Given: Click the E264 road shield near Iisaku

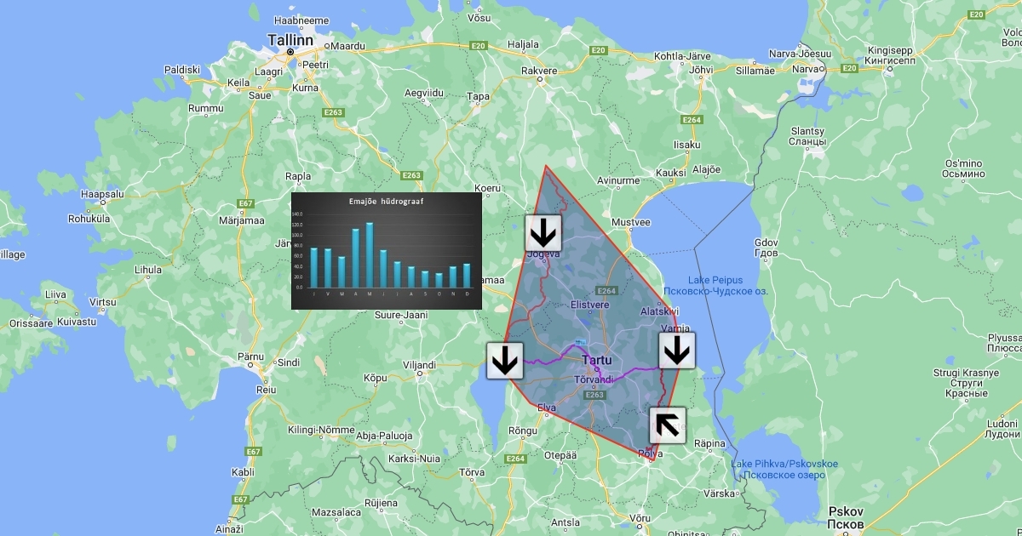Looking at the screenshot, I should tap(692, 120).
